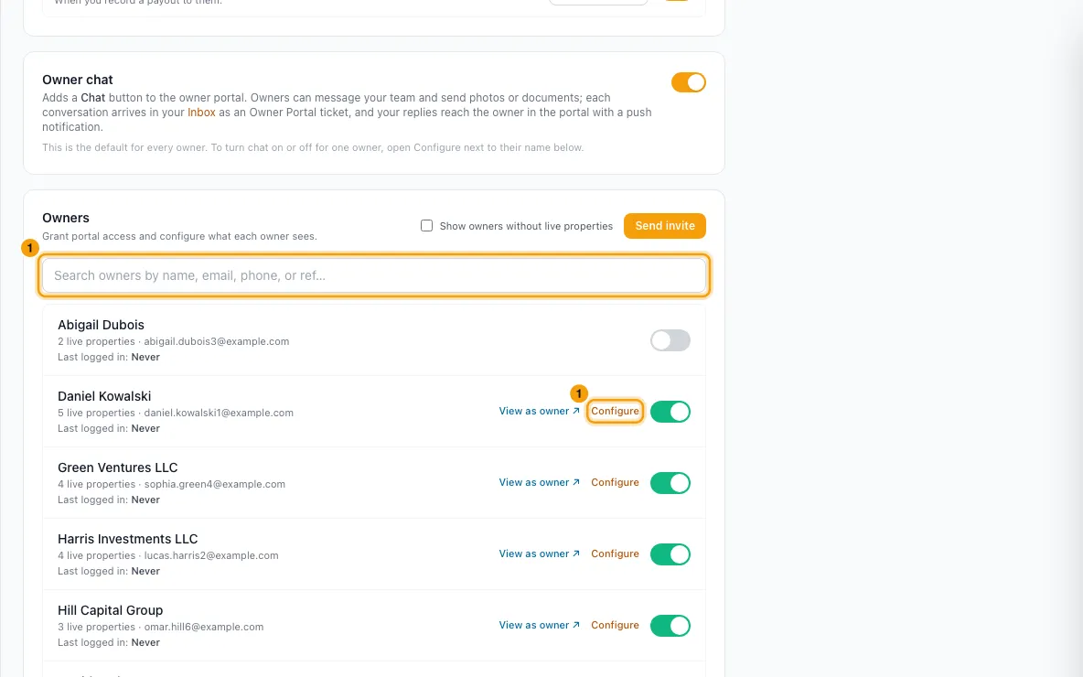
Task: Click email daniel.kowalski1@example.com
Action: 219,413
